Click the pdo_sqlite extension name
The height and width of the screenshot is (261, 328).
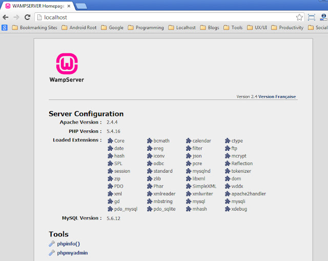pyautogui.click(x=165, y=209)
